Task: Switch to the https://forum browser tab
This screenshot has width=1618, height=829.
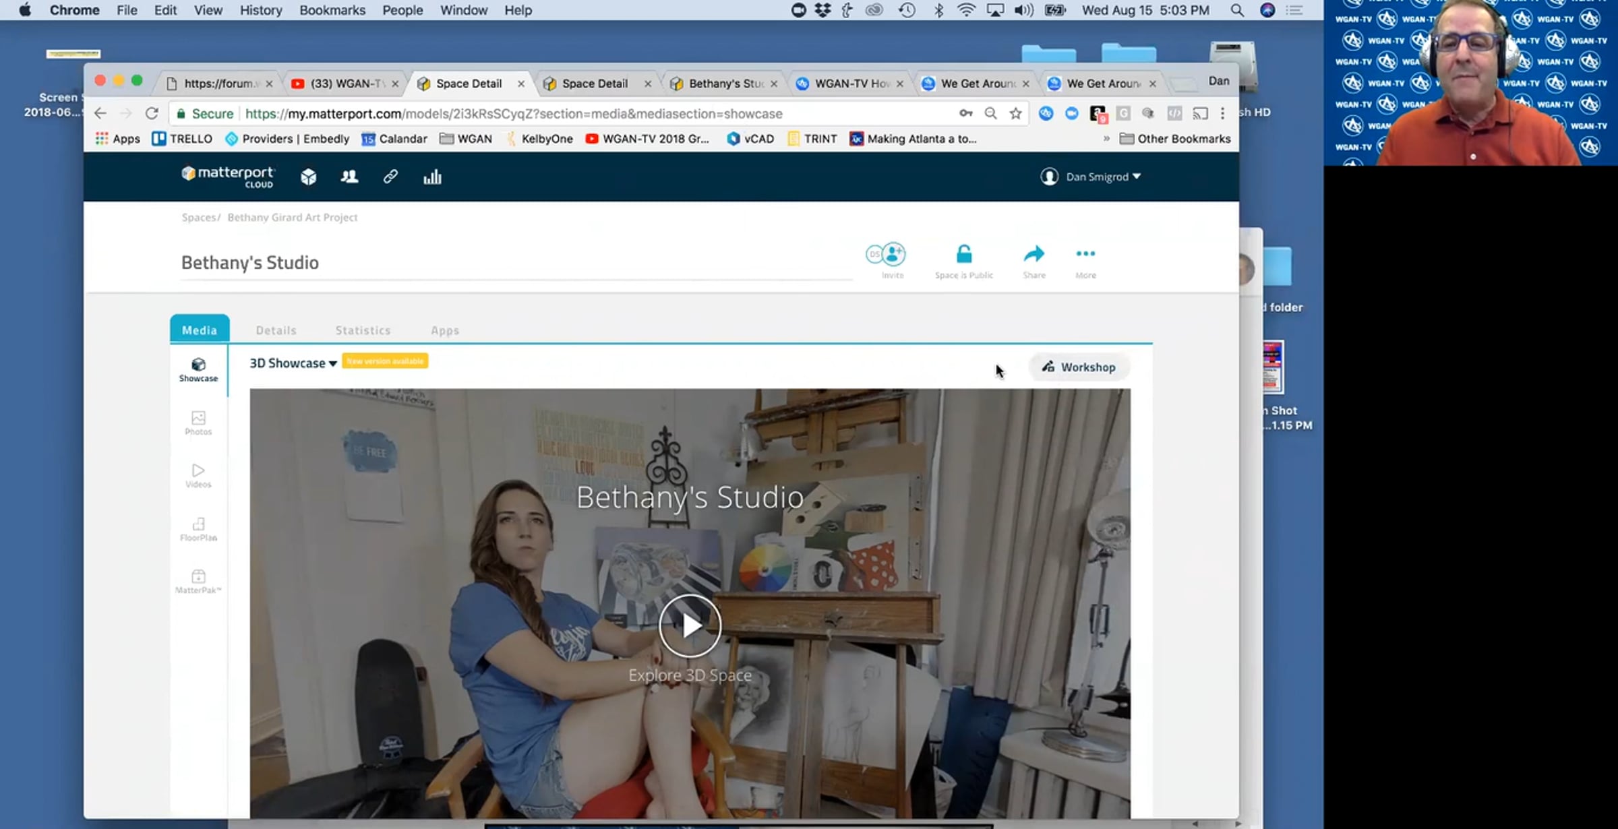Action: pos(219,84)
